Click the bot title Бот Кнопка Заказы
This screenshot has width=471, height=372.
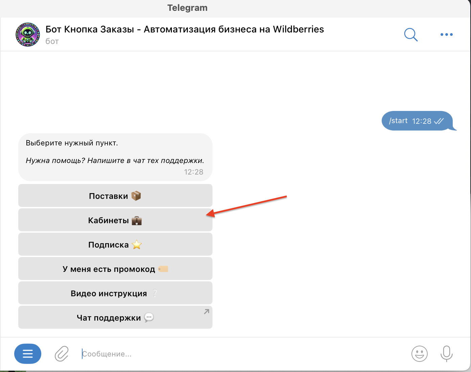tap(185, 29)
